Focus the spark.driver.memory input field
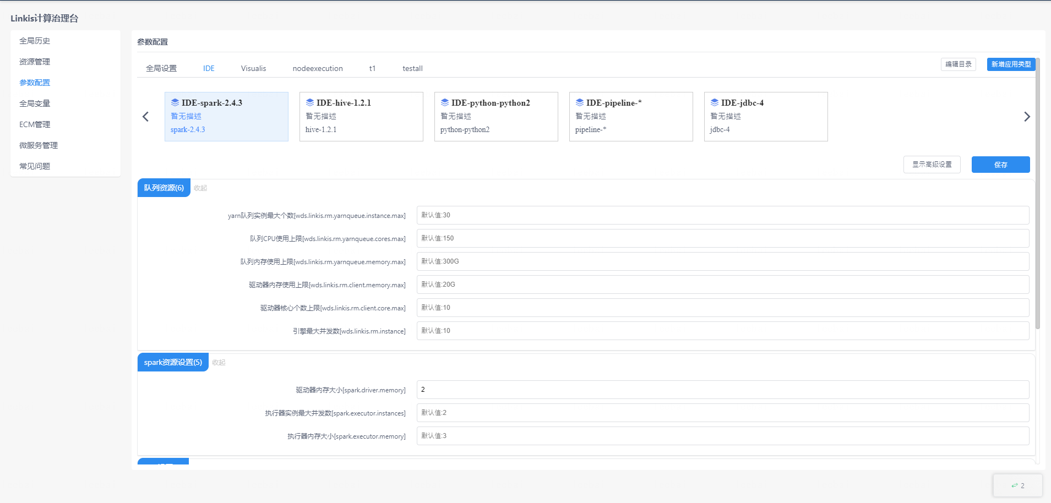1051x503 pixels. click(722, 390)
